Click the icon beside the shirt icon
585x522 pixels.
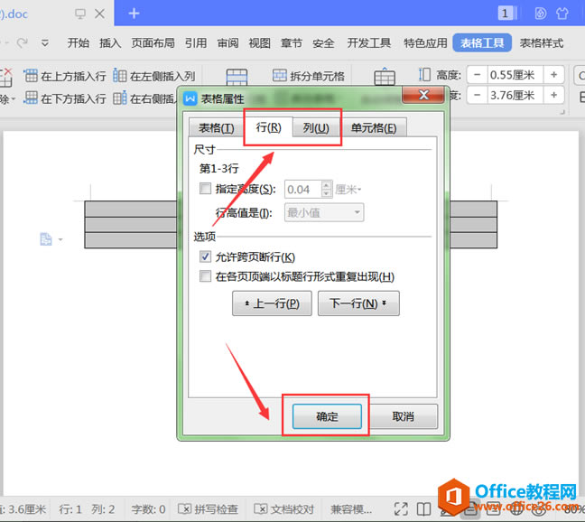coord(540,14)
